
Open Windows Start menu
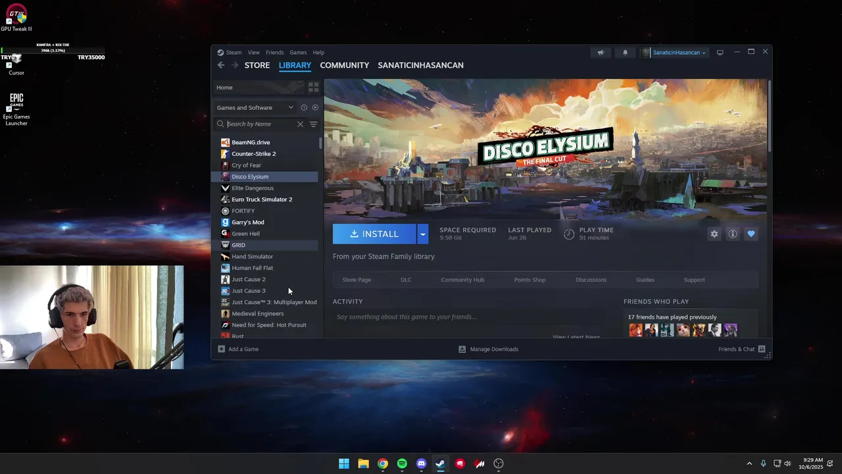tap(344, 463)
